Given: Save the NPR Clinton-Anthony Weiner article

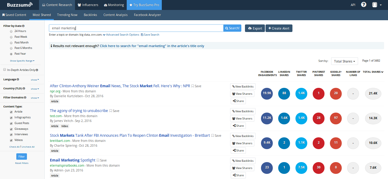Looking at the screenshot, I should point(196,86).
